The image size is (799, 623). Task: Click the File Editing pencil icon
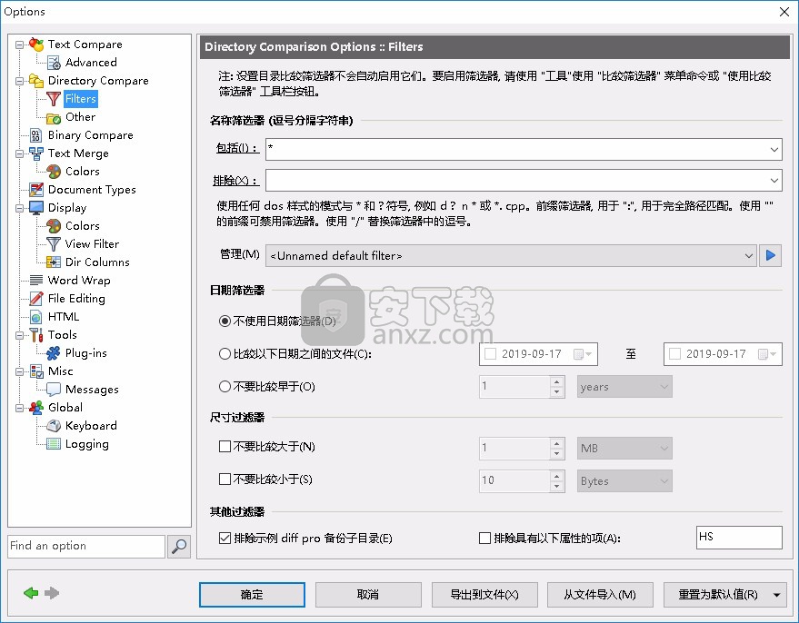tap(36, 298)
